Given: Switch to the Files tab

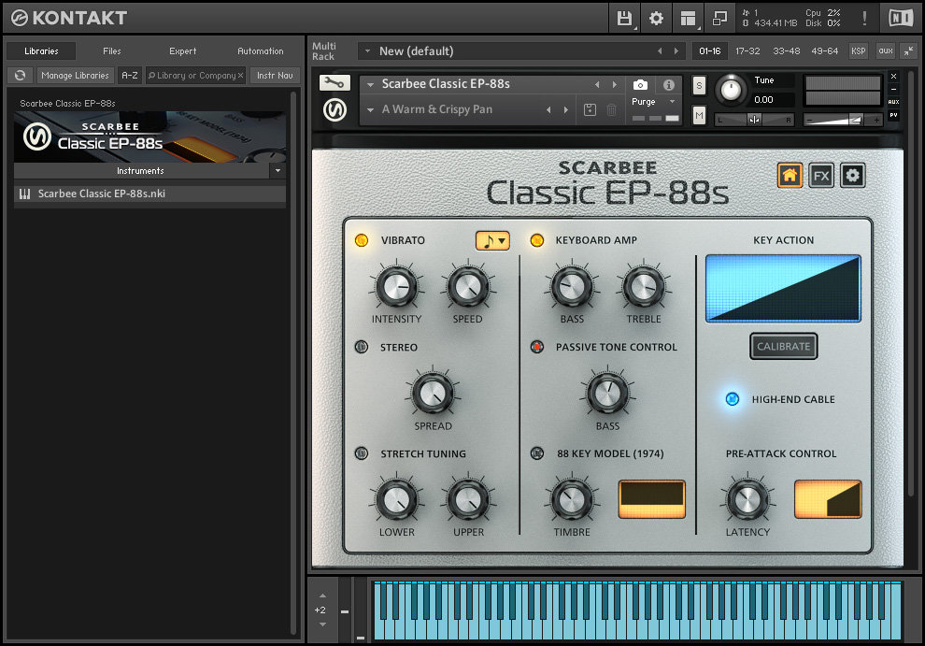Looking at the screenshot, I should (x=112, y=51).
